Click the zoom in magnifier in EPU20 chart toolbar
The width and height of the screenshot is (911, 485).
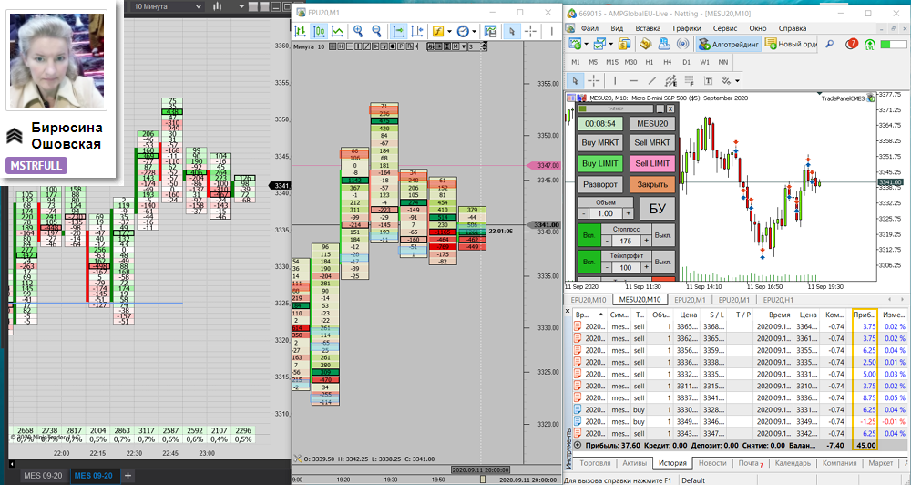pos(358,31)
